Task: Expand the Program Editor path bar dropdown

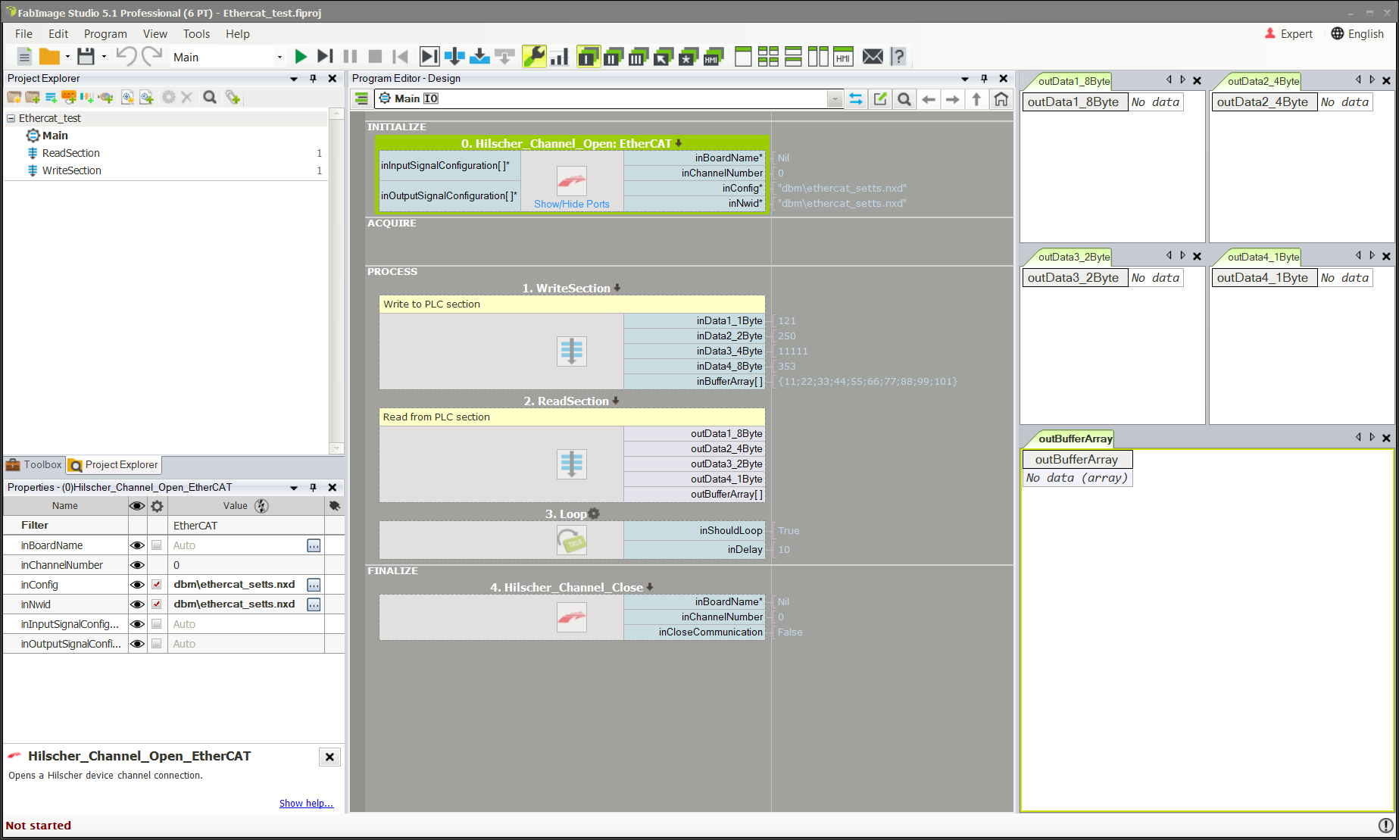Action: coord(835,99)
